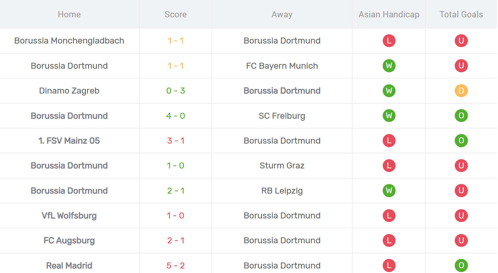498x273 pixels.
Task: Click the 4 - 0 score against SC Freiburg
Action: pos(175,116)
